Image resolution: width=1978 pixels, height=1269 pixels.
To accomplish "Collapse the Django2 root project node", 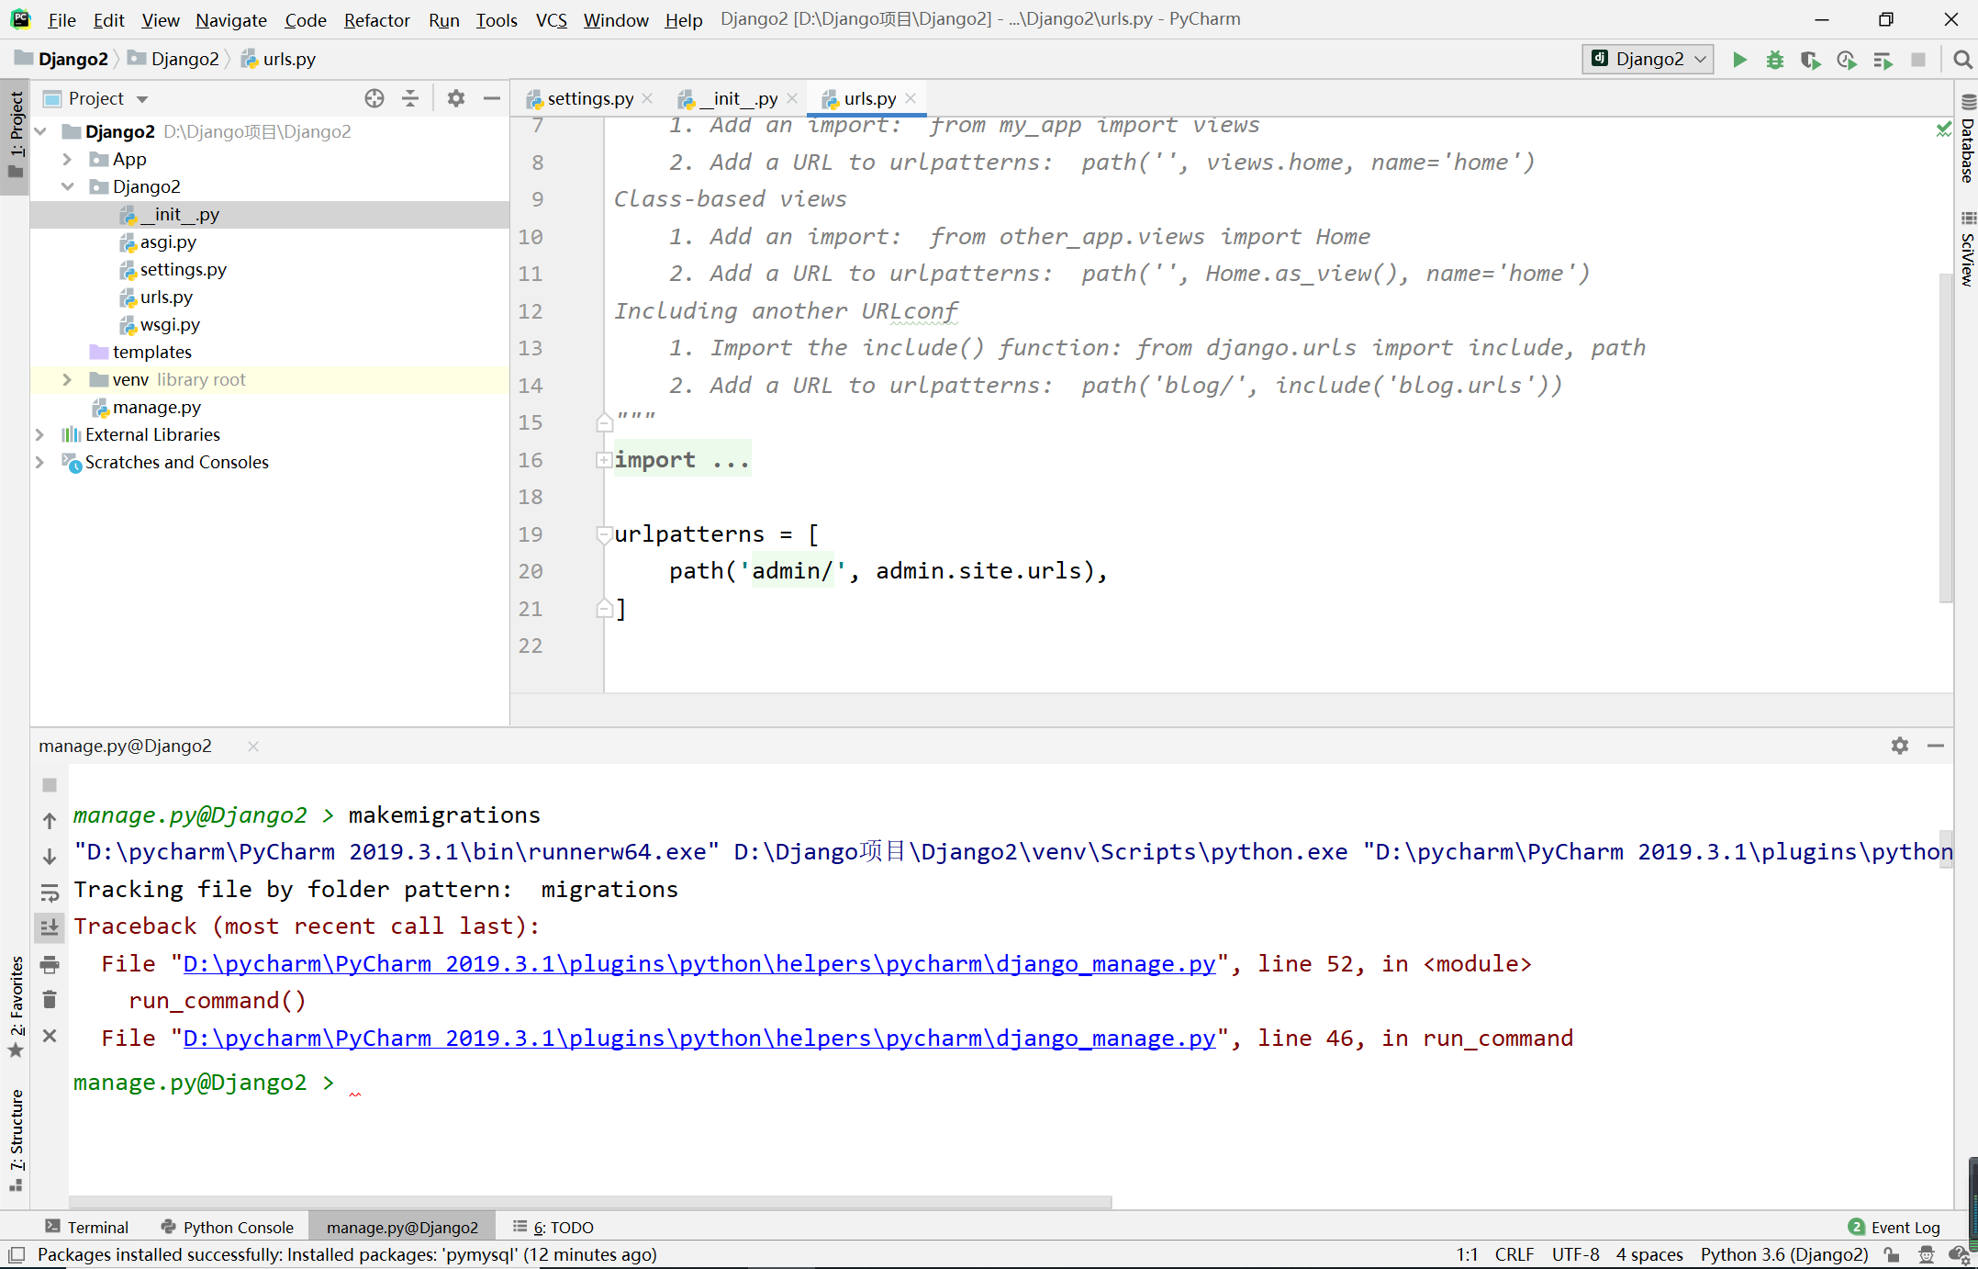I will (41, 131).
